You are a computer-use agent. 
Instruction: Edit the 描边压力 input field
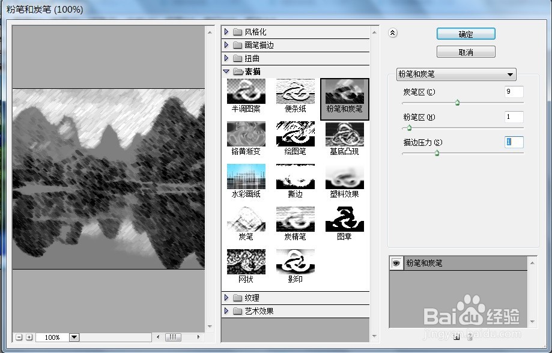click(x=514, y=142)
